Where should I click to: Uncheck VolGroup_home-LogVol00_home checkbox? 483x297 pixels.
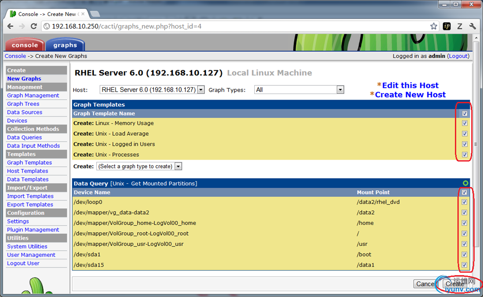(465, 223)
